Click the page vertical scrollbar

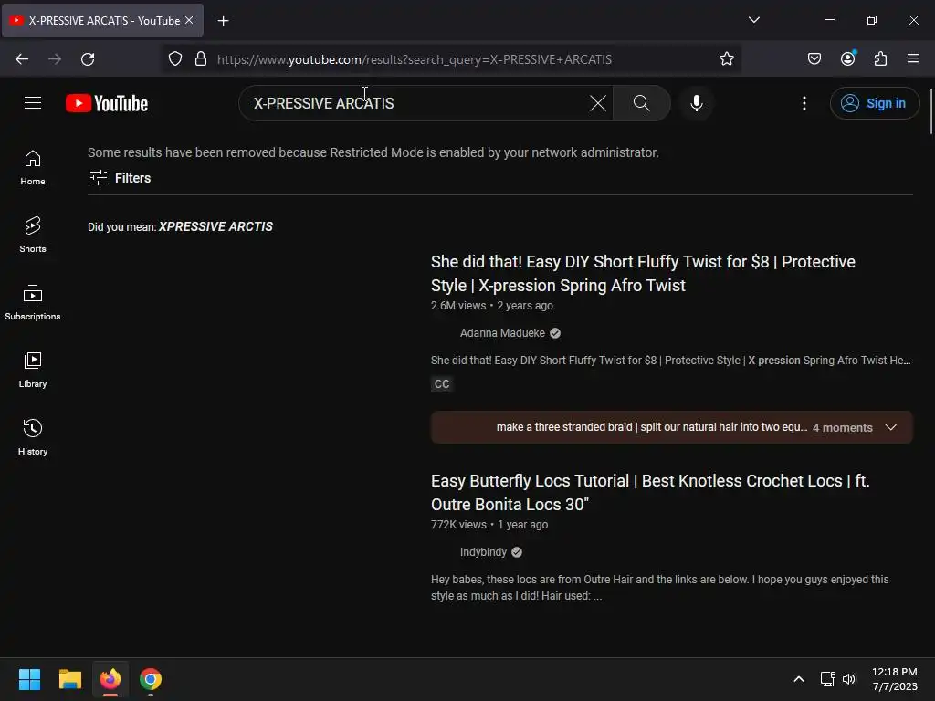click(x=930, y=111)
